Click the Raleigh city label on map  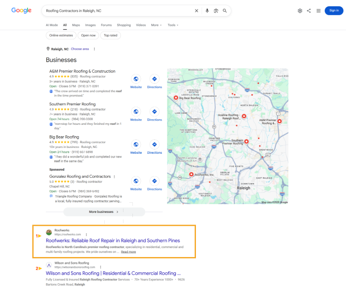point(243,188)
